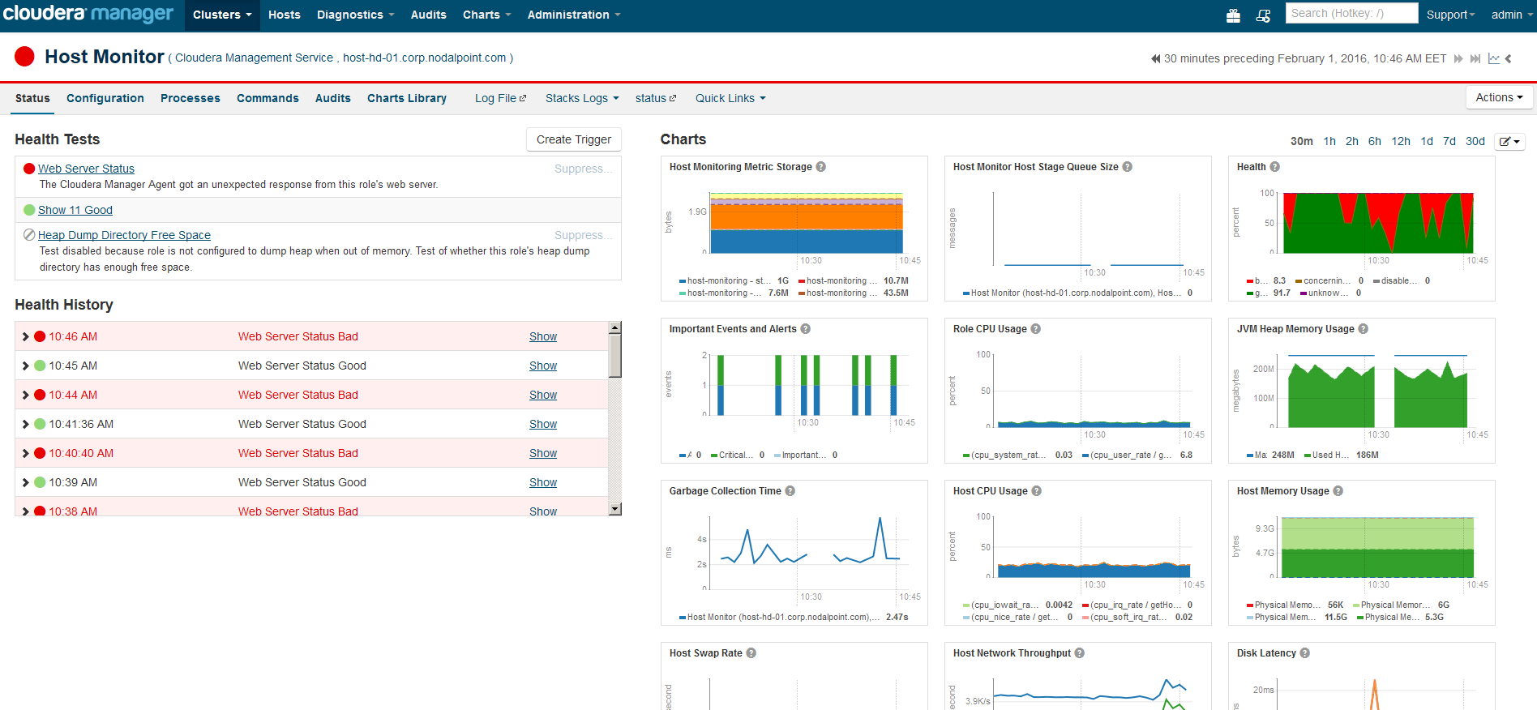Open the parcels gift icon in header
Screen dimensions: 1537x710
pyautogui.click(x=1233, y=15)
